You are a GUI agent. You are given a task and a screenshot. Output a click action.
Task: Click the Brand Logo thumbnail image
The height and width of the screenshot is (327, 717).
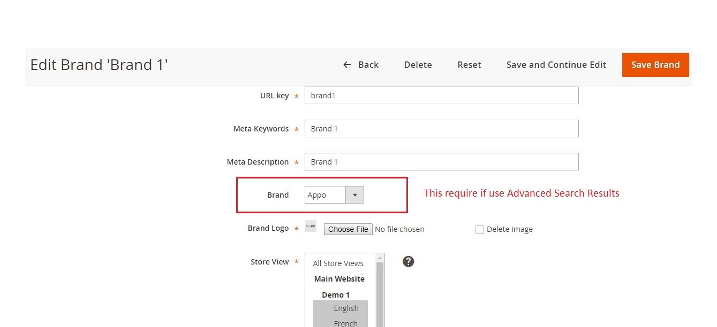311,226
